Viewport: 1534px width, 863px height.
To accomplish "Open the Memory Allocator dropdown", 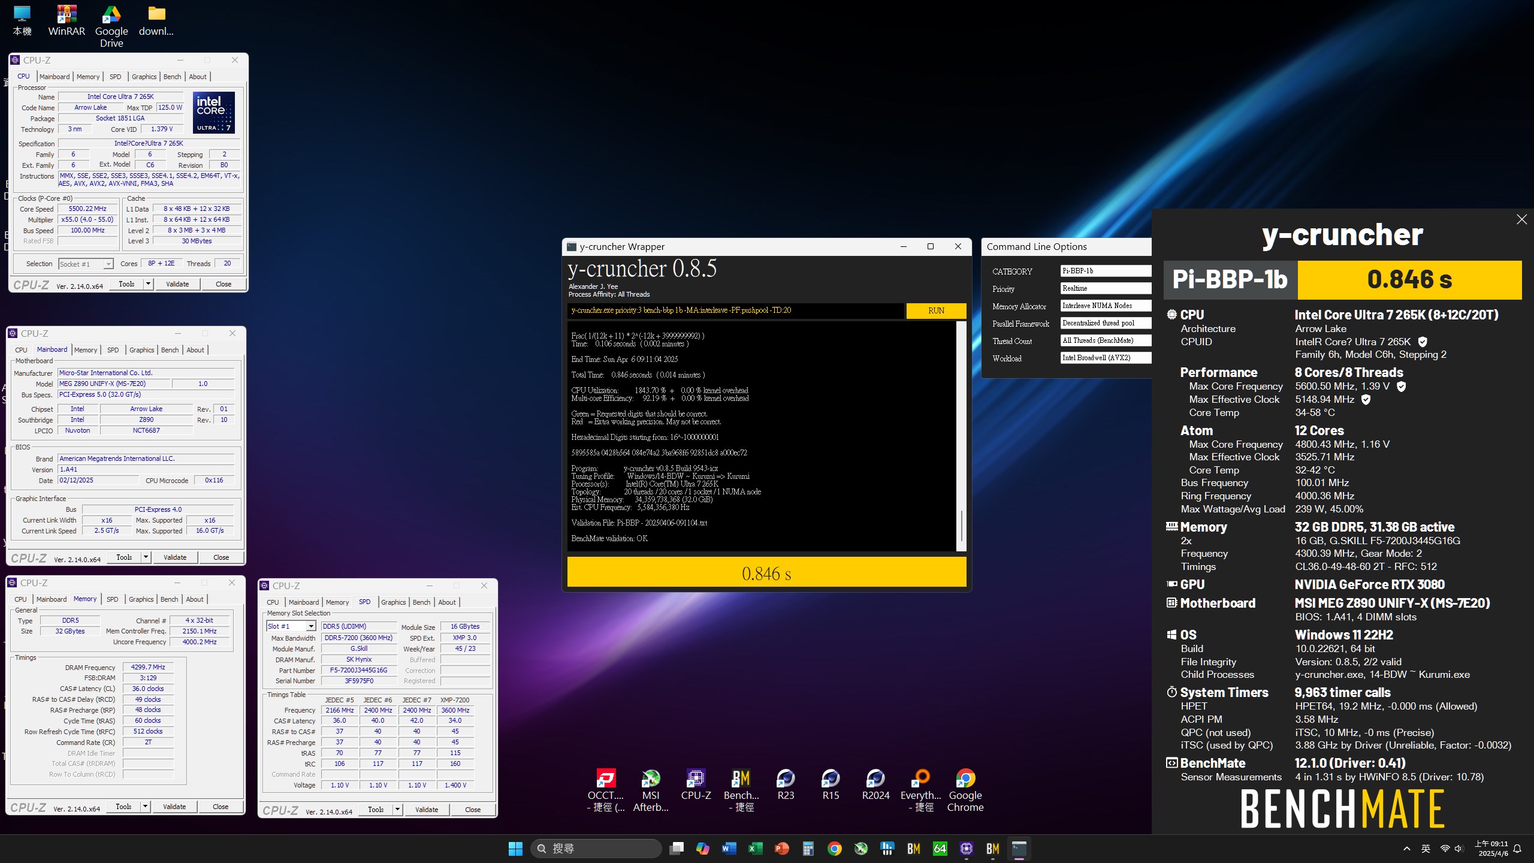I will pyautogui.click(x=1106, y=306).
